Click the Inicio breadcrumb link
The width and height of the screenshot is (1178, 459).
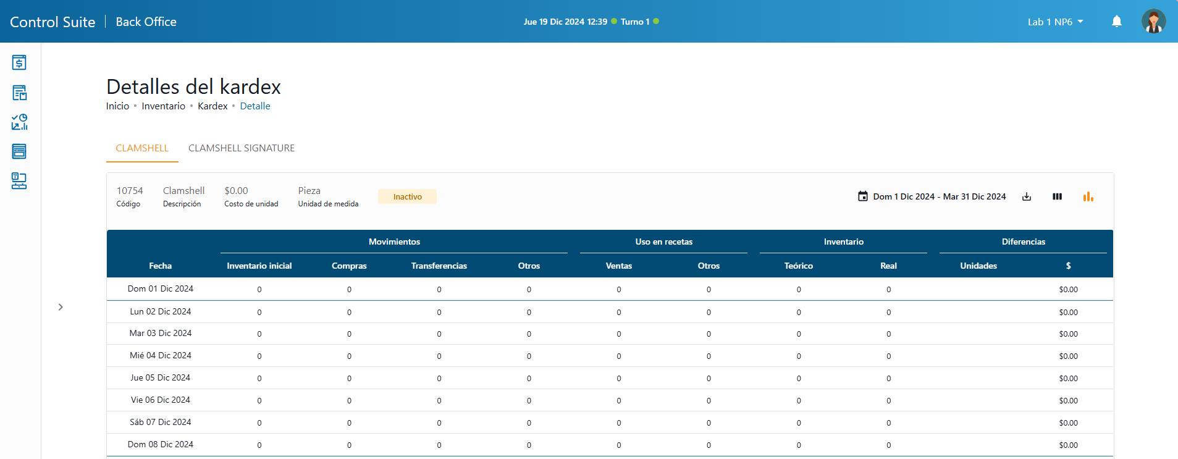[117, 106]
